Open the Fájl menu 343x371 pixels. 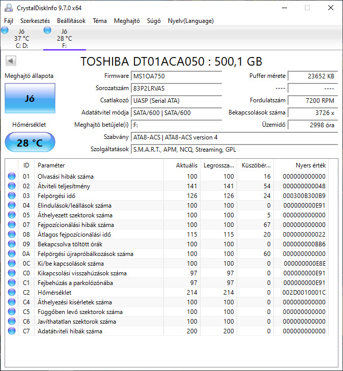tap(9, 21)
